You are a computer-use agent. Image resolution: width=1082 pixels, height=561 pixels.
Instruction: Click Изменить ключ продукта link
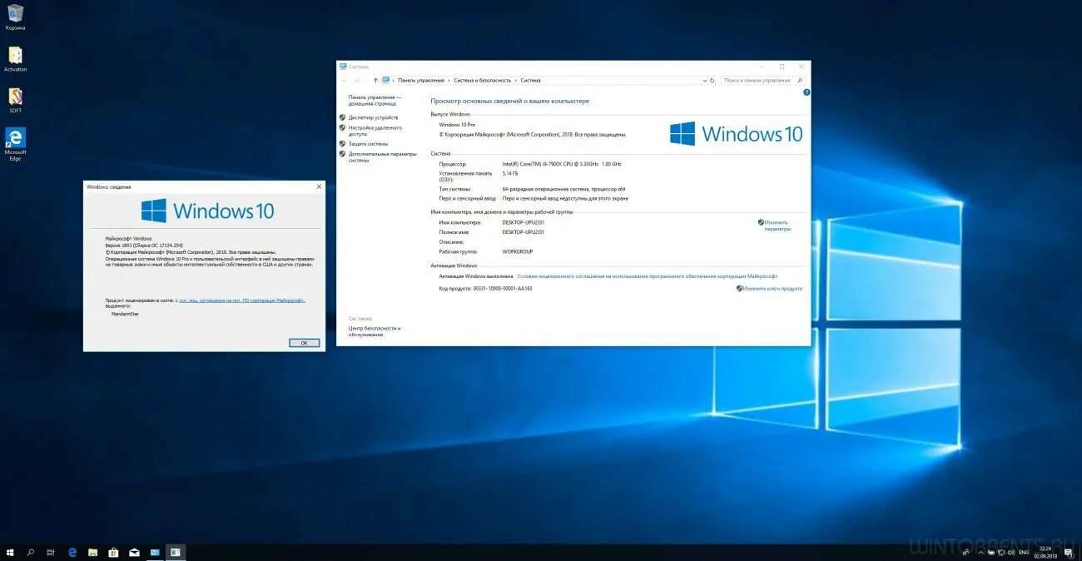(773, 288)
